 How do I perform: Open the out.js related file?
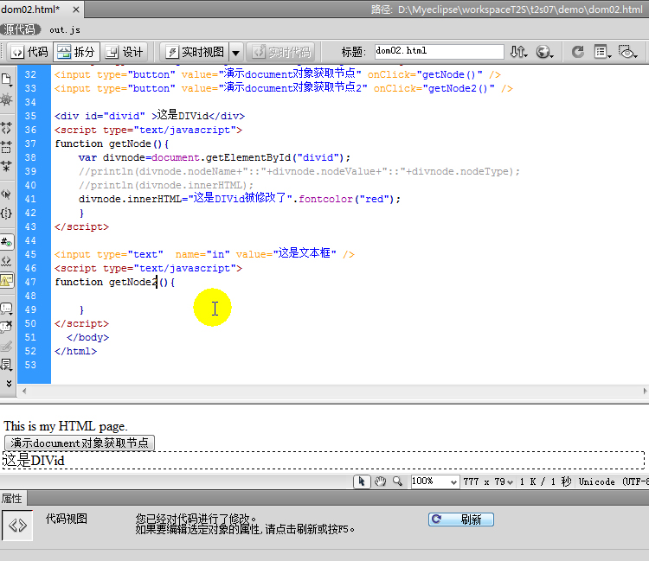(65, 29)
